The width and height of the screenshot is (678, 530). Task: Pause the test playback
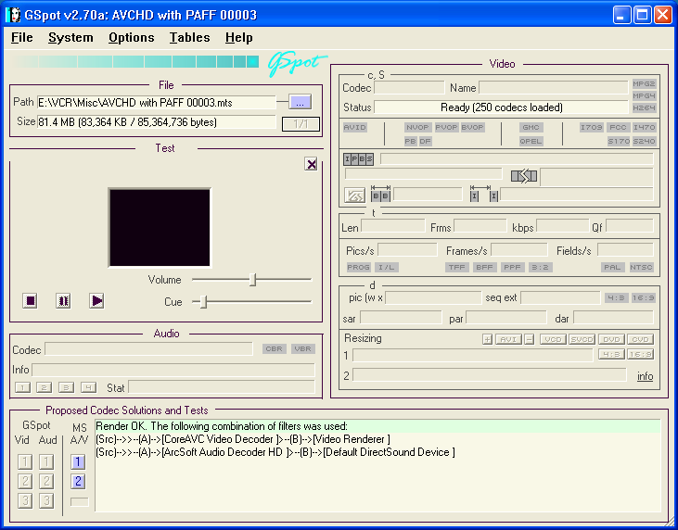click(x=63, y=300)
